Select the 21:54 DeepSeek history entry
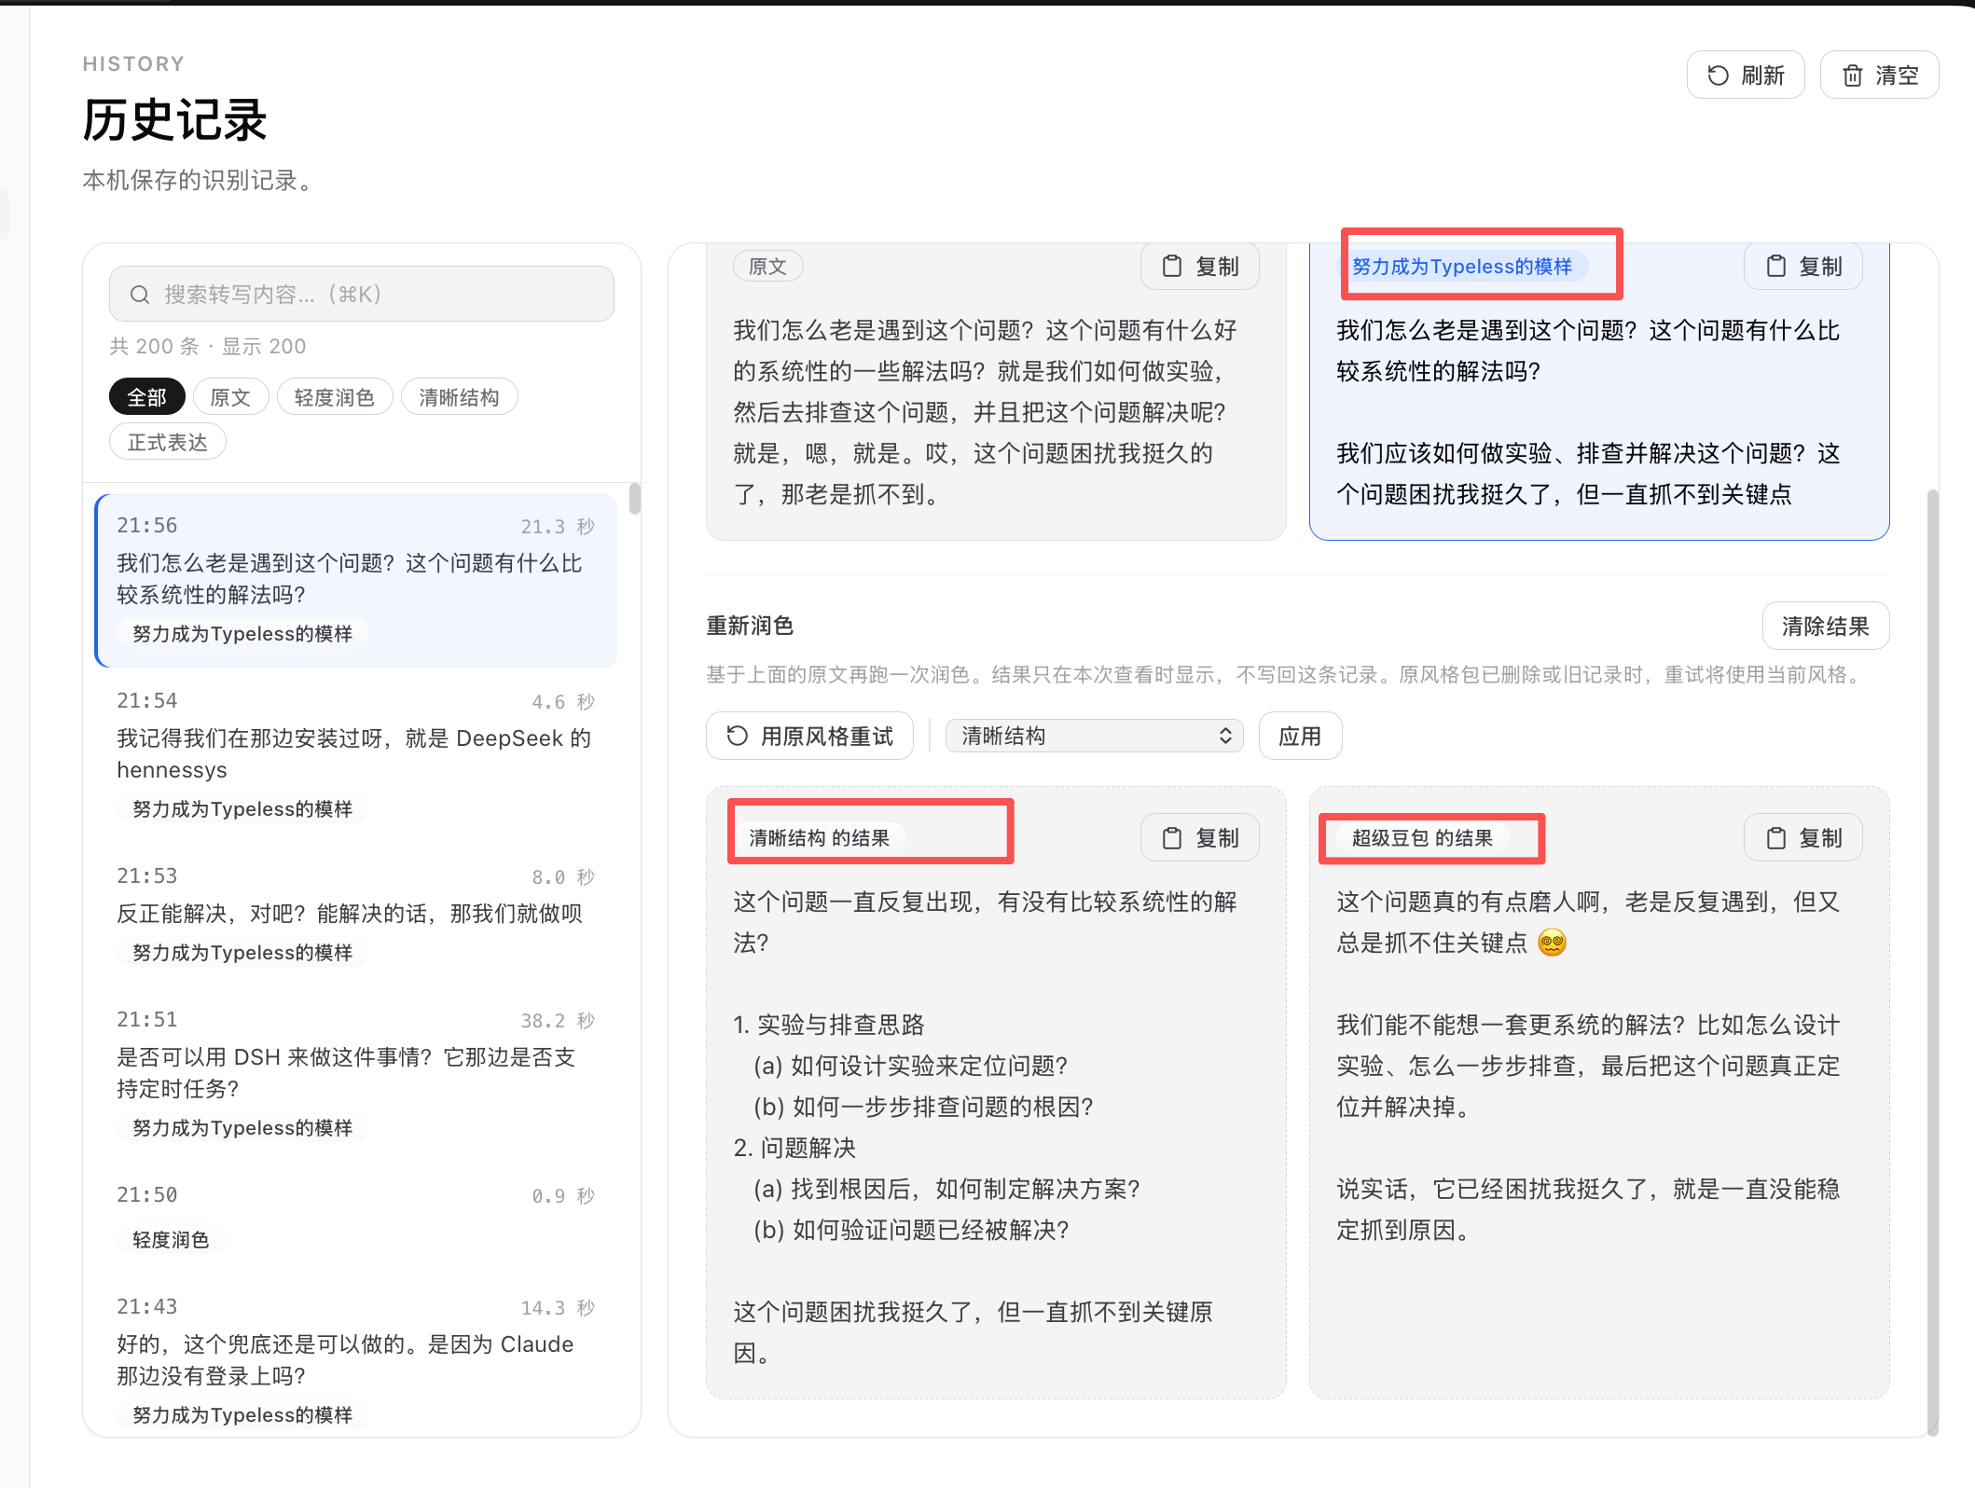1975x1488 pixels. [x=355, y=754]
